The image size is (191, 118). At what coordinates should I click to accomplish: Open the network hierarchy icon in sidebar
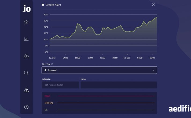point(26,56)
